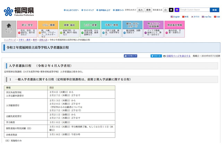Image resolution: width=222 pixels, height=148 pixels.
Task: Go to トップページ home icon tab
Action: pyautogui.click(x=9, y=29)
